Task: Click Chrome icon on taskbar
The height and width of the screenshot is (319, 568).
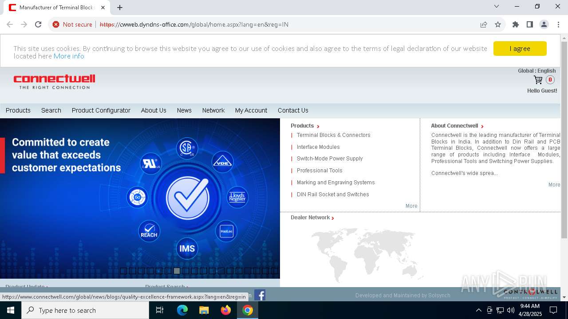Action: [x=248, y=310]
